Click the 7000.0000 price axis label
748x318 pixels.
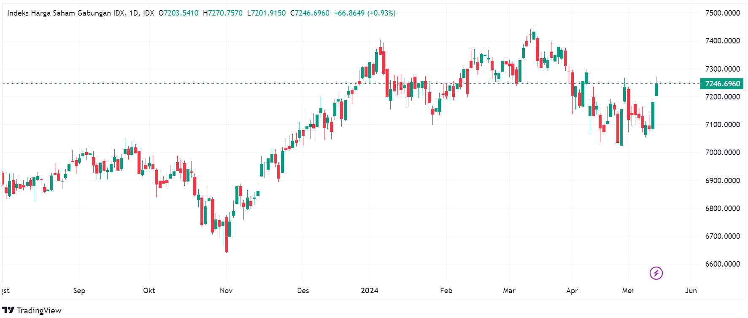[722, 152]
